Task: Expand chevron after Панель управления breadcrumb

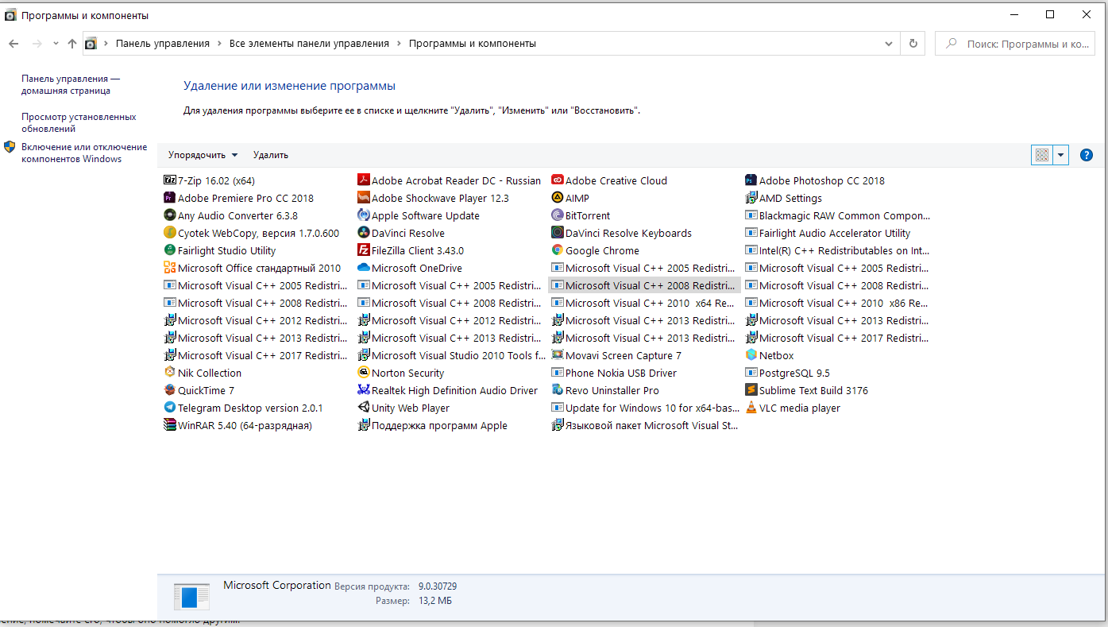Action: (x=219, y=44)
